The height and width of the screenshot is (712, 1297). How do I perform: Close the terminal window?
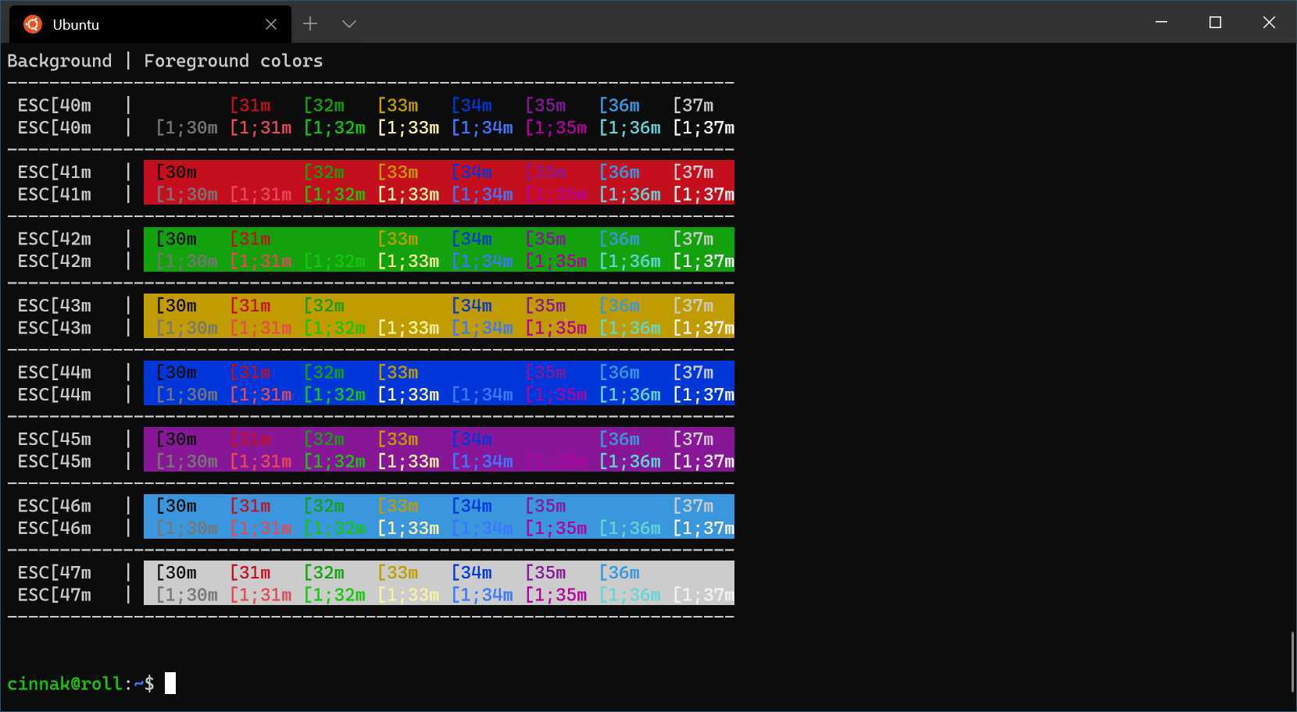click(x=1269, y=23)
